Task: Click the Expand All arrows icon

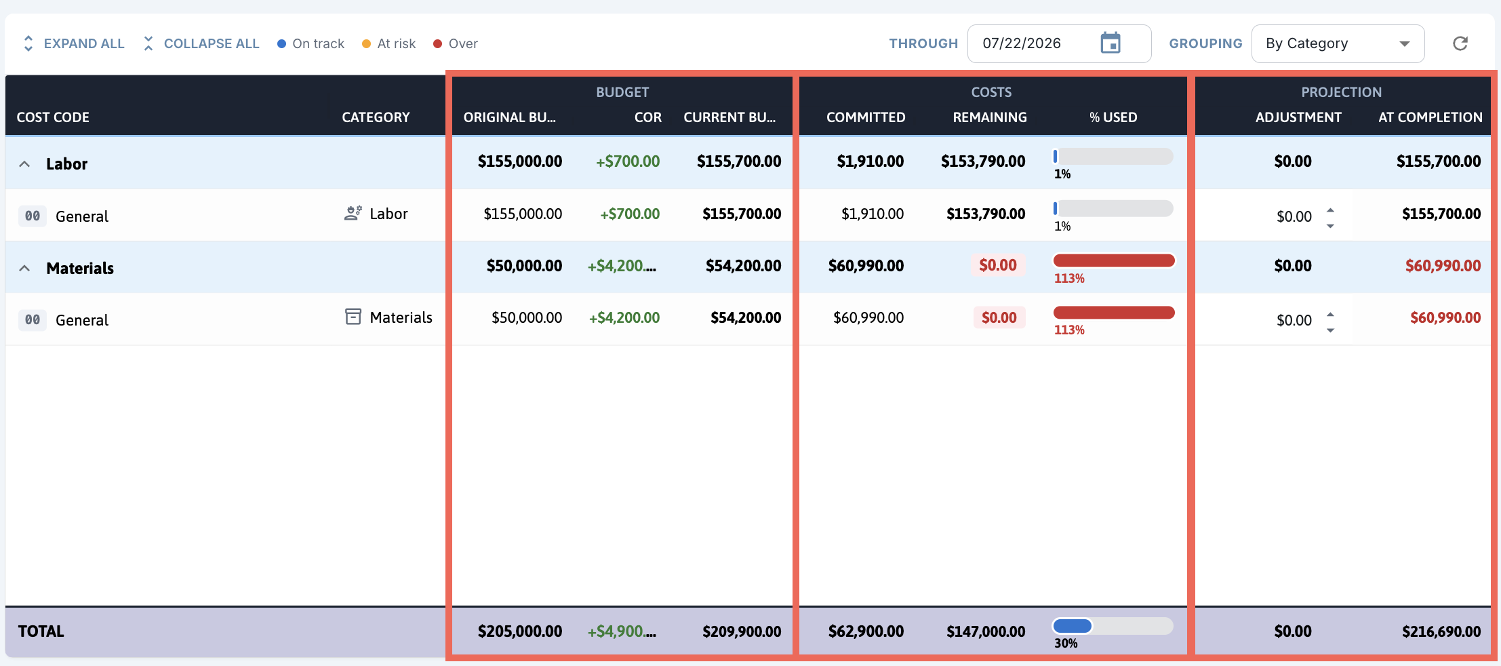Action: click(x=28, y=43)
